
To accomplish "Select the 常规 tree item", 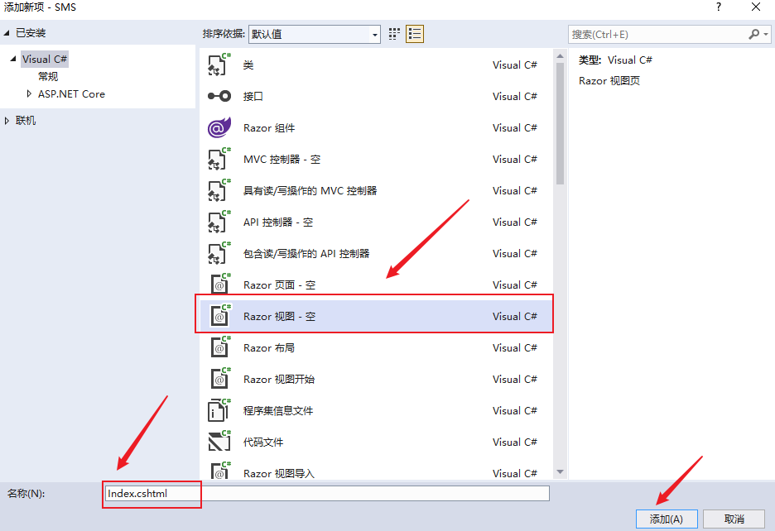I will [48, 77].
